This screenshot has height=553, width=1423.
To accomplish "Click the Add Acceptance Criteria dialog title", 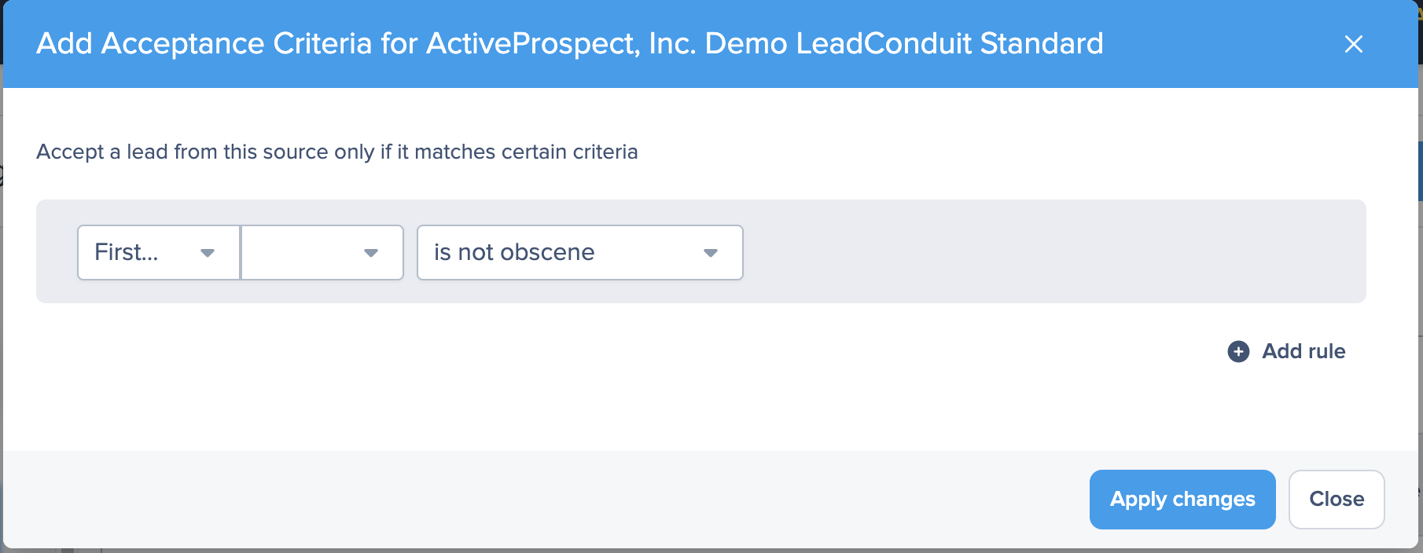I will click(569, 44).
